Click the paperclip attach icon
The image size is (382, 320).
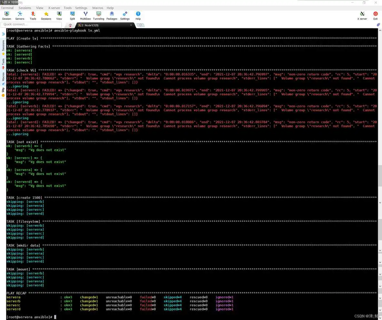pos(378,24)
